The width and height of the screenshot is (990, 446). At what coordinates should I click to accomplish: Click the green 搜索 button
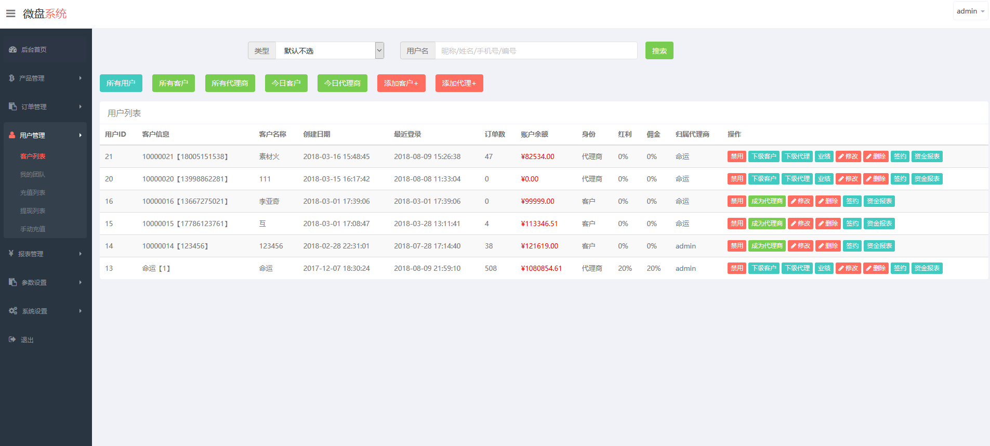point(659,51)
